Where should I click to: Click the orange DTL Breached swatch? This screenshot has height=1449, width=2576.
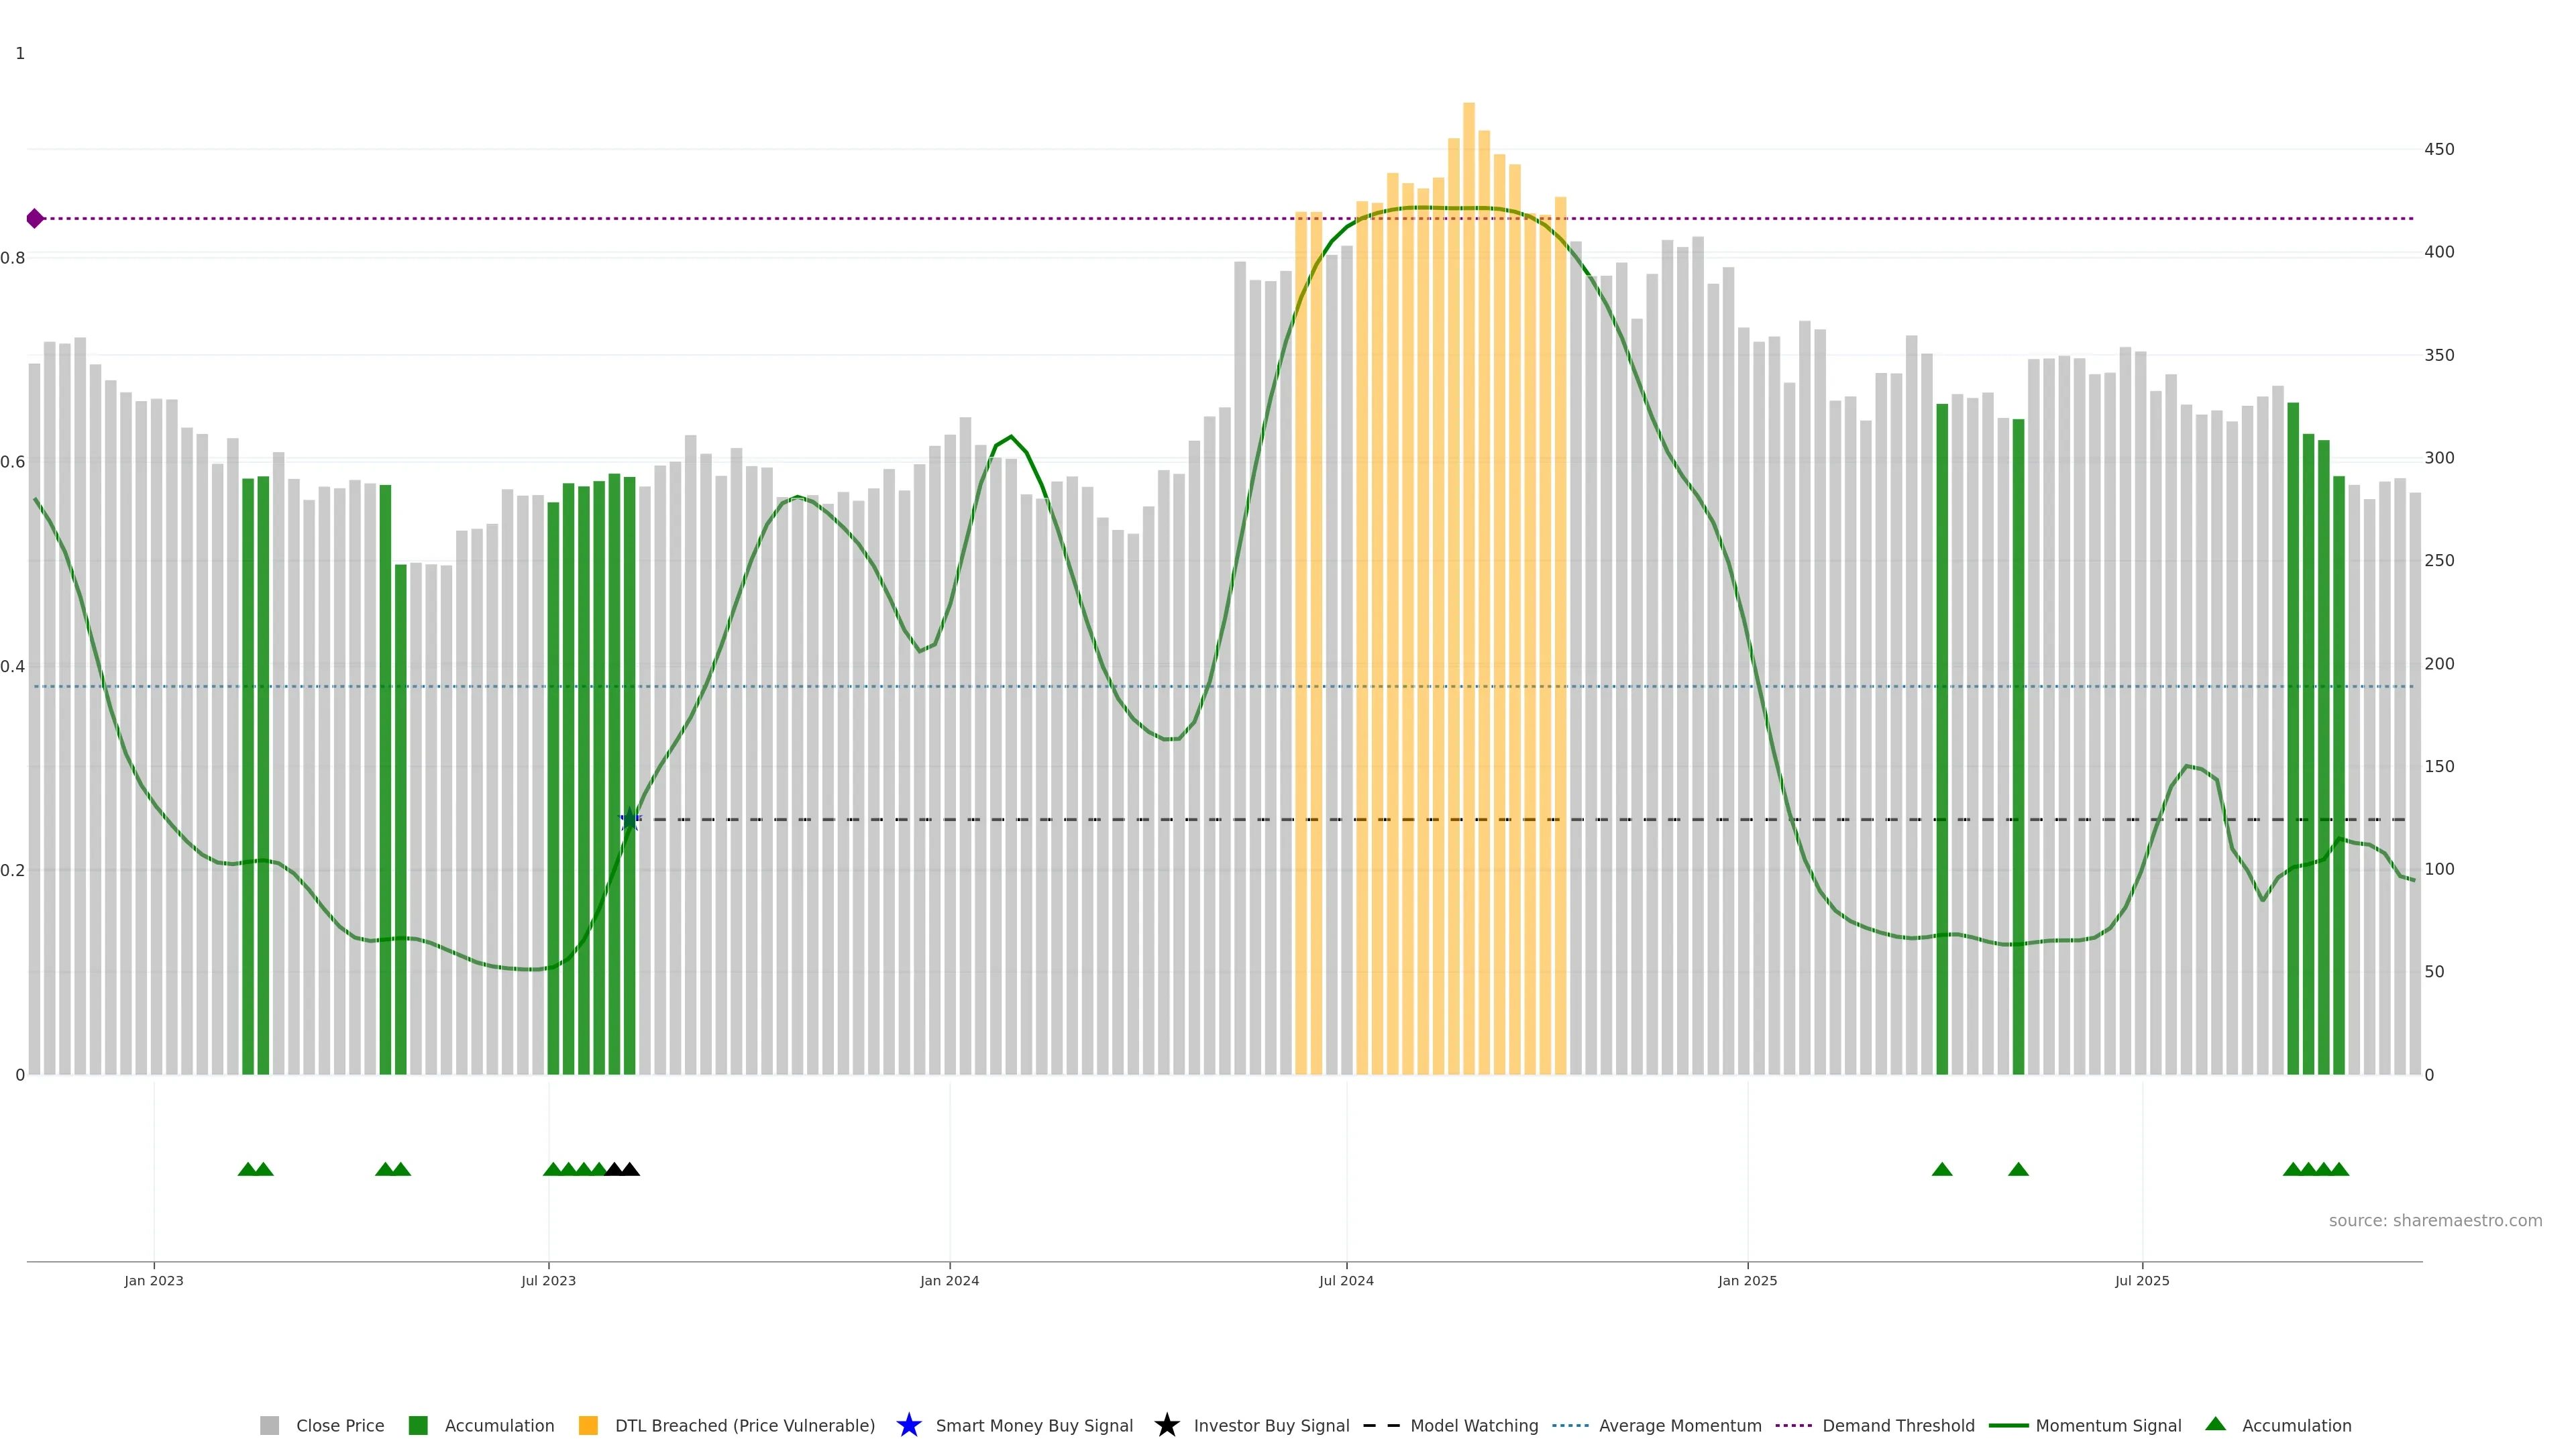[588, 1425]
